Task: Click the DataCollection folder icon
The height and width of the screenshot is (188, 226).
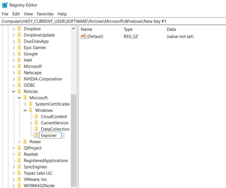Action: point(36,129)
